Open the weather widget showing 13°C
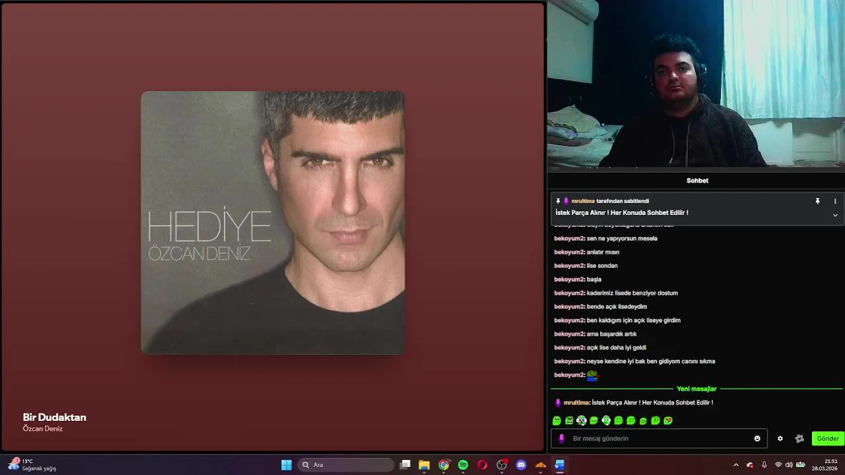Image resolution: width=845 pixels, height=475 pixels. point(32,465)
